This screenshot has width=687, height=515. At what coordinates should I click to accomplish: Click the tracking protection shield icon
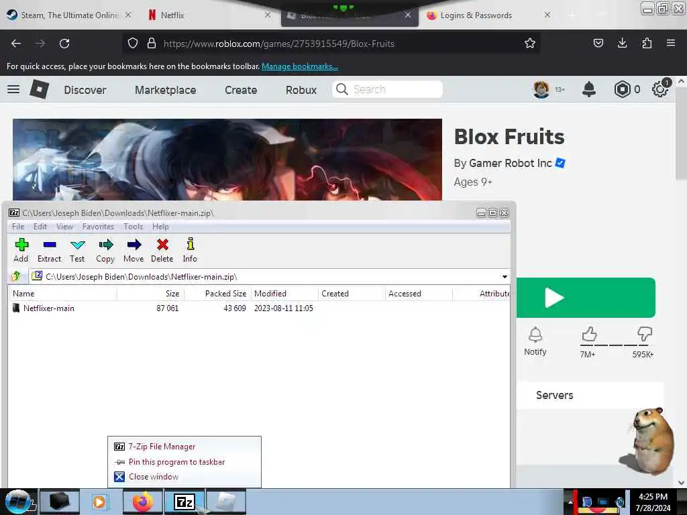(133, 44)
